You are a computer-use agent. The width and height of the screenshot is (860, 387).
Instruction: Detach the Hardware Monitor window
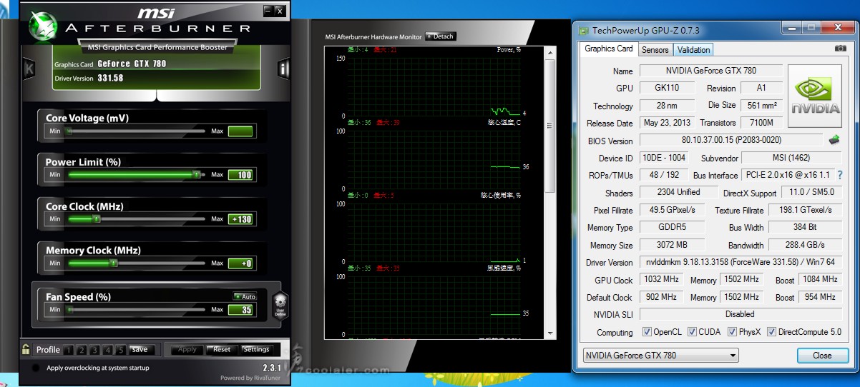coord(440,36)
